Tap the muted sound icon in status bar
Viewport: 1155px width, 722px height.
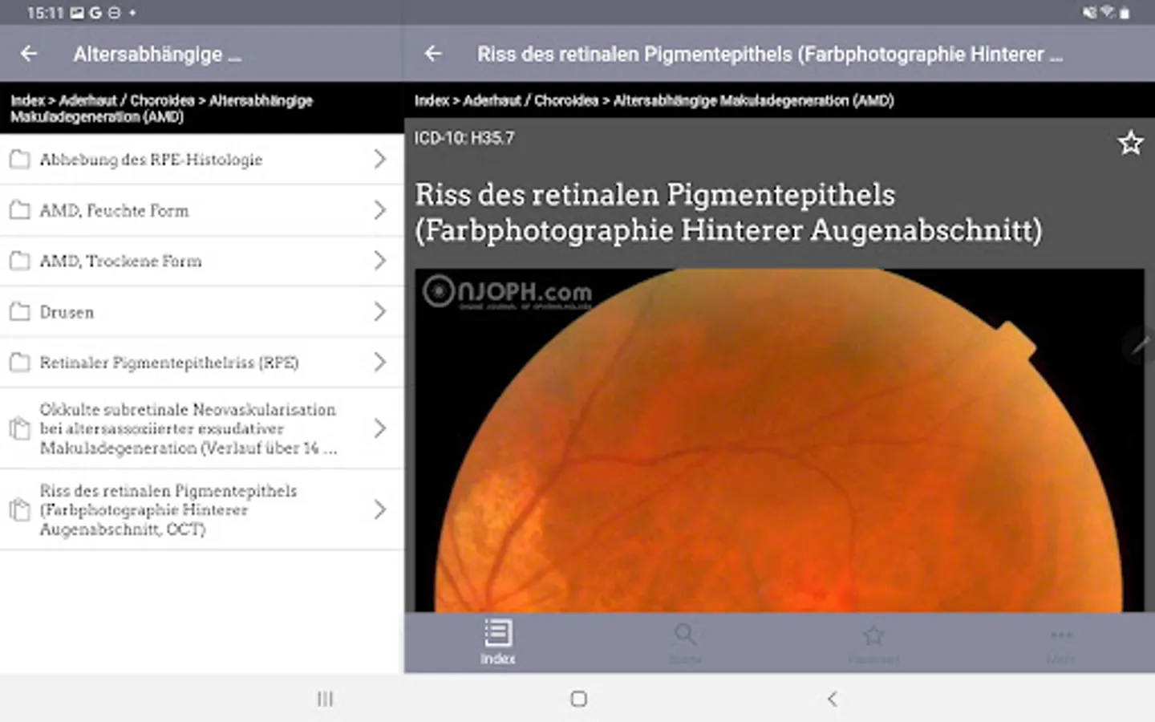(1089, 13)
